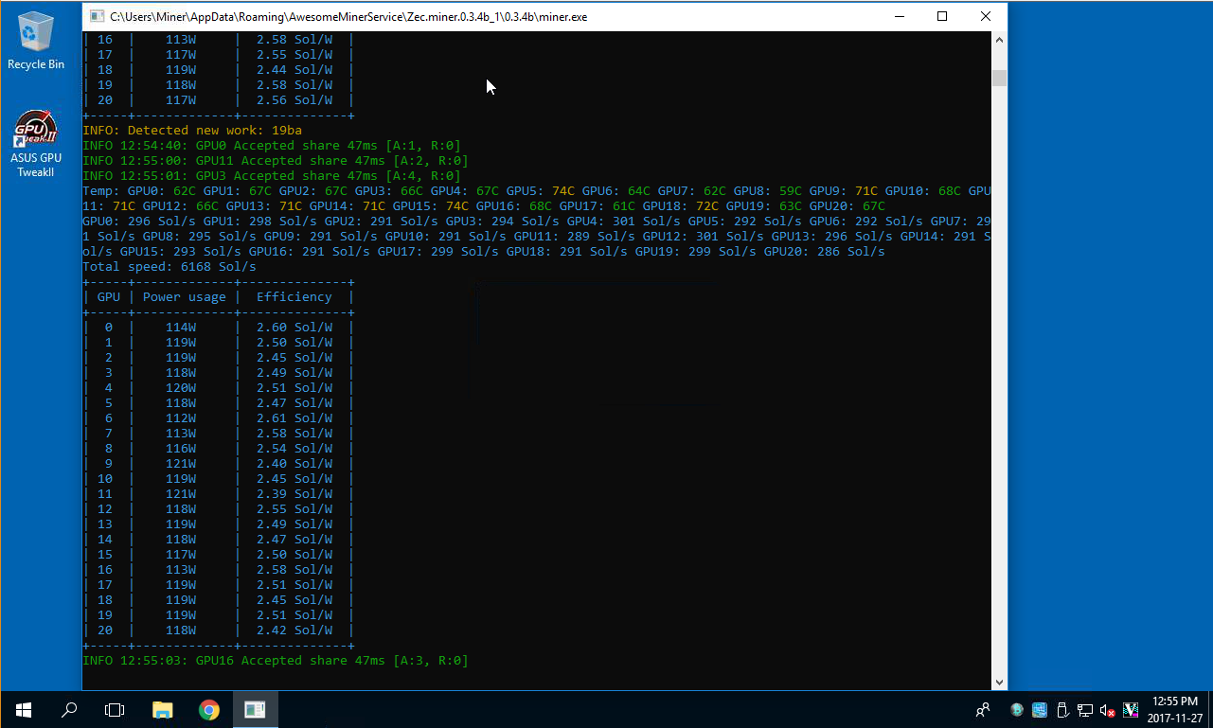This screenshot has height=728, width=1213.
Task: Click "INFO: Detected new work: 19ba" line
Action: click(192, 130)
